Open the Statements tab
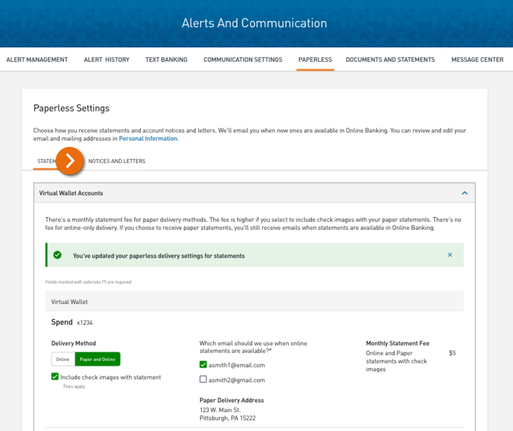 47,161
